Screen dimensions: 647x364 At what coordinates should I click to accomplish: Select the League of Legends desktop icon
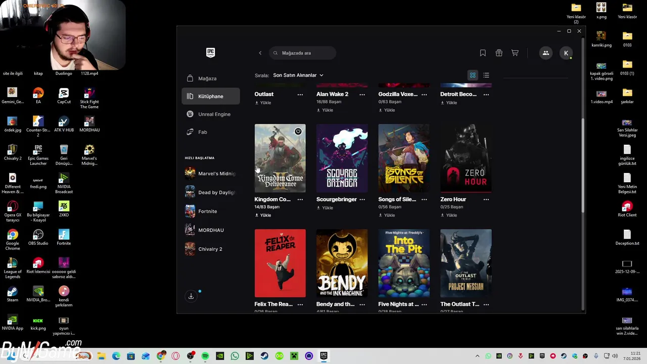tap(12, 268)
